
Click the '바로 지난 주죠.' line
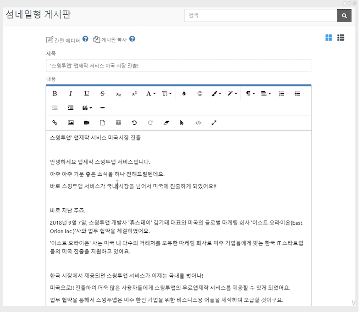pyautogui.click(x=68, y=210)
